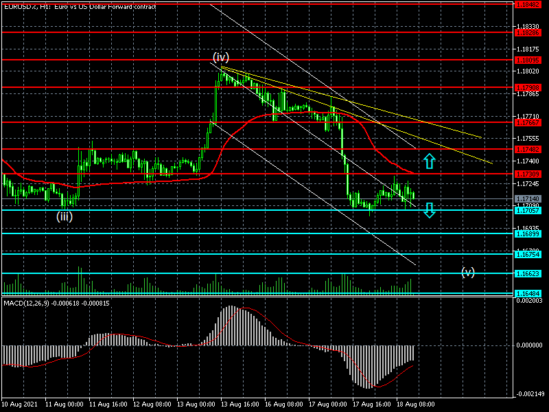Click the 16 Aug 08:00 time label
This screenshot has height=412, width=549.
pyautogui.click(x=284, y=404)
